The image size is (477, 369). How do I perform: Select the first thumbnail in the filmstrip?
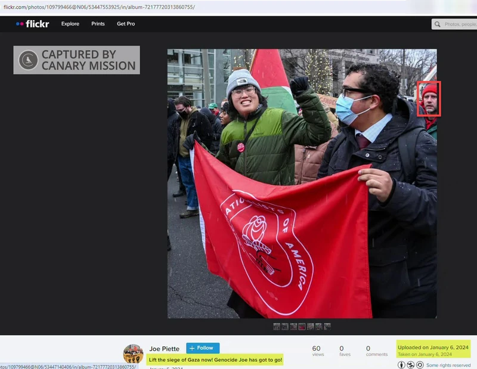[277, 327]
